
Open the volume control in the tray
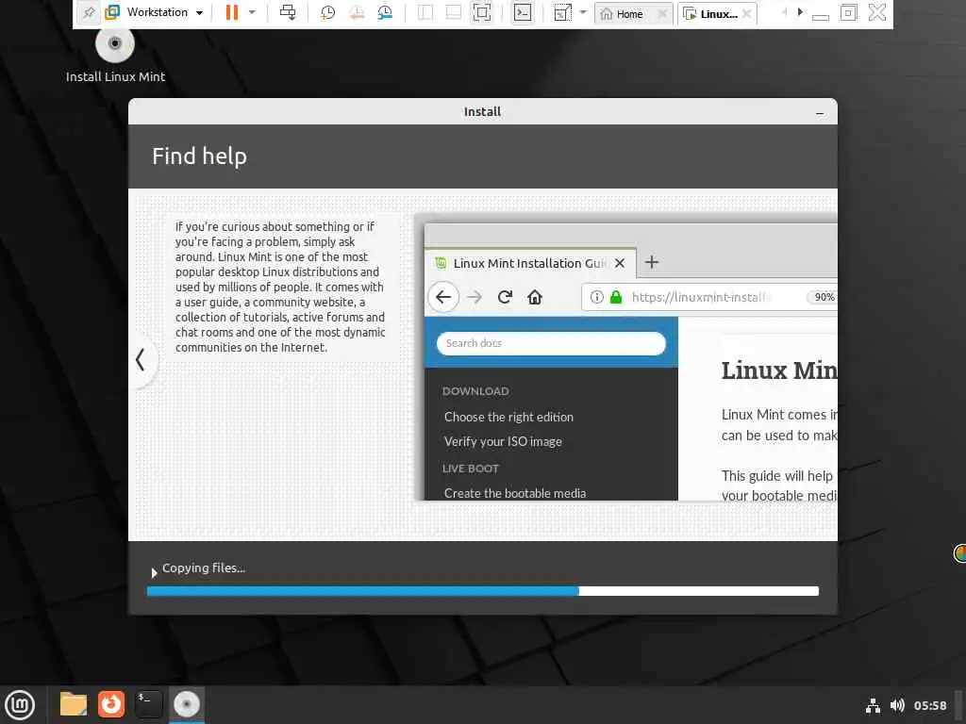click(897, 705)
